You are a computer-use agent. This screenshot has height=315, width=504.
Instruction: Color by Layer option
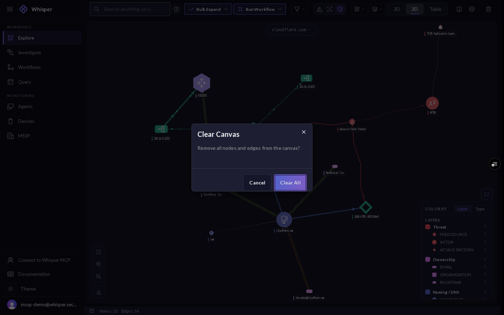tap(462, 209)
